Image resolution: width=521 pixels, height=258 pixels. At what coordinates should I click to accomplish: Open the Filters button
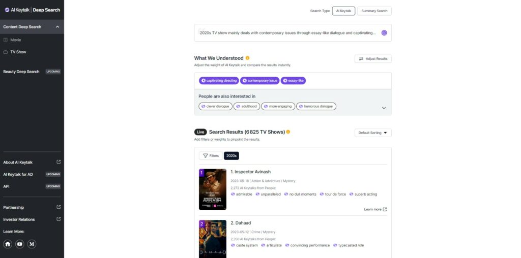coord(211,155)
